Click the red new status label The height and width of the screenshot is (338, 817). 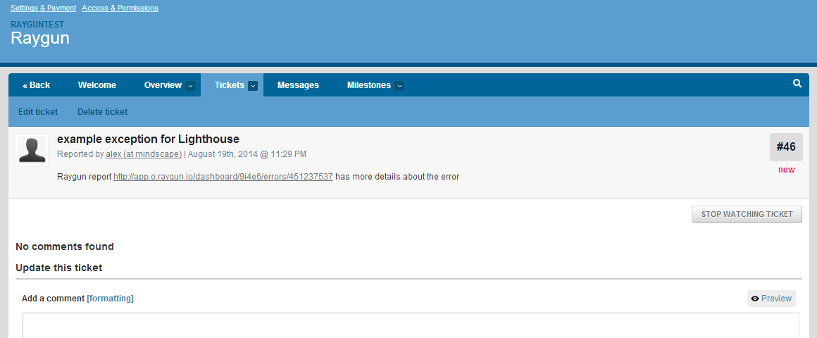point(786,170)
